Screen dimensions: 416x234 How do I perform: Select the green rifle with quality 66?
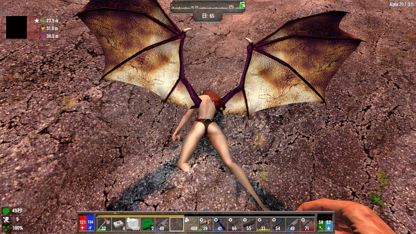pyautogui.click(x=235, y=224)
